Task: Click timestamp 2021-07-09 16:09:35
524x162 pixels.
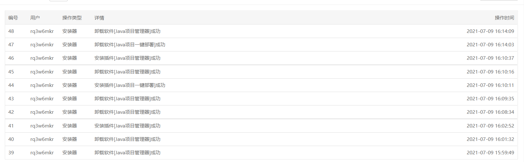Action: [490, 99]
